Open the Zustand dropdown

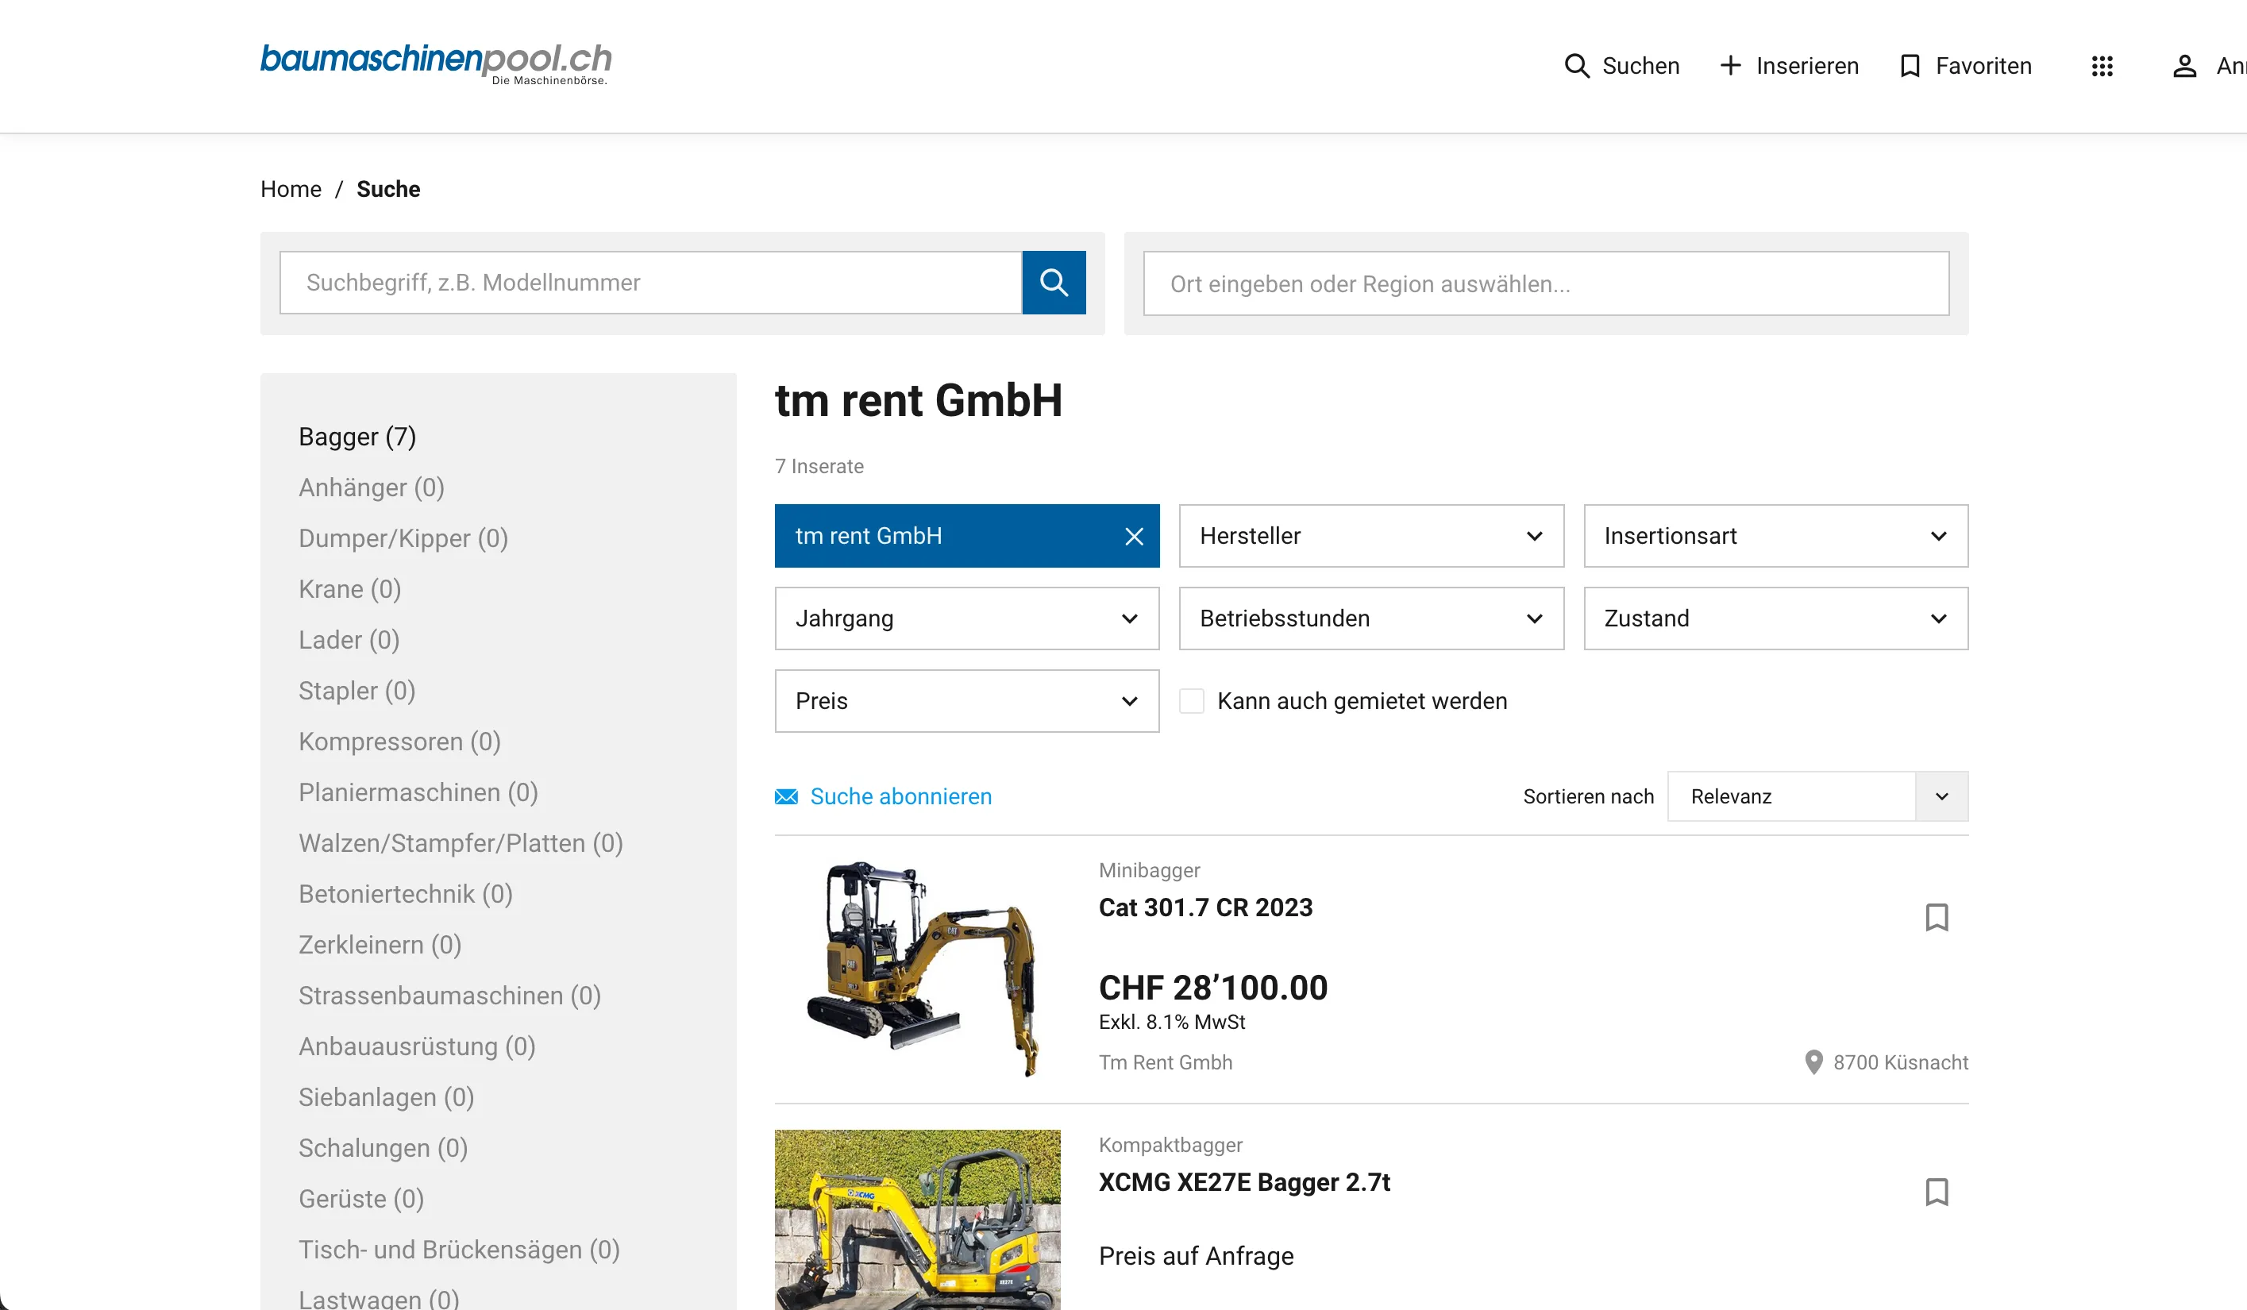[x=1775, y=618]
